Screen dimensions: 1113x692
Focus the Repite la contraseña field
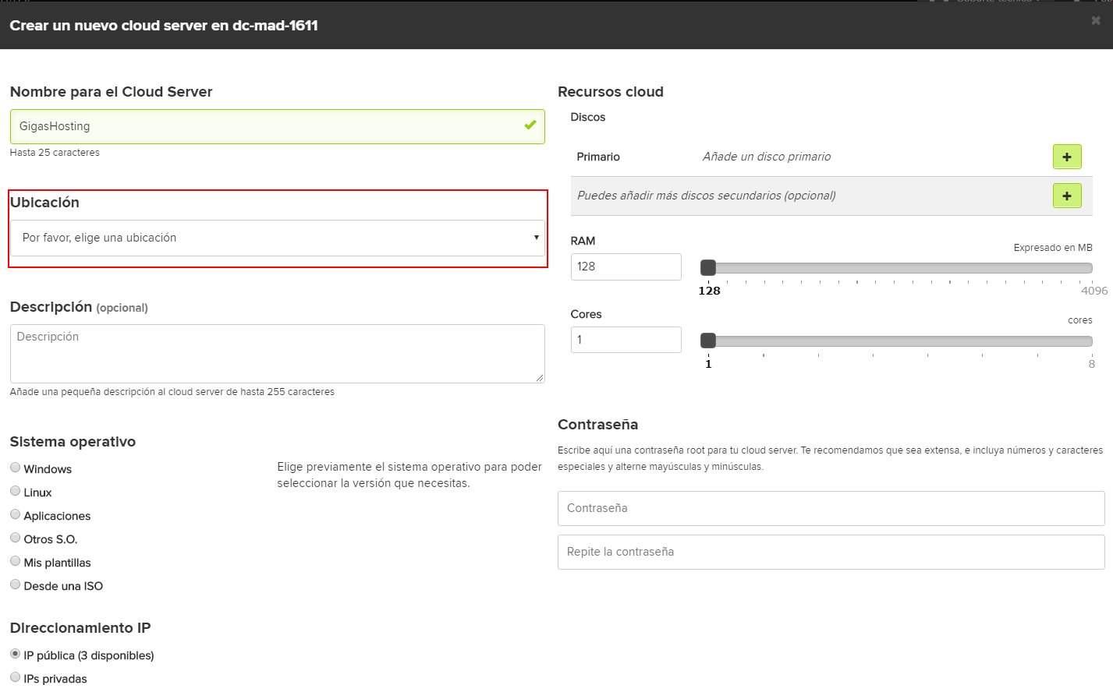click(831, 552)
